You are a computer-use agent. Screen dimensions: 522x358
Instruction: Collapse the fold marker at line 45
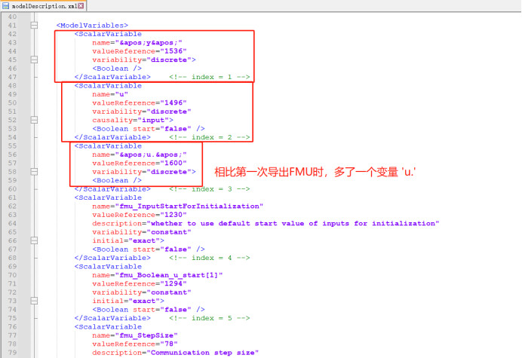(x=34, y=60)
